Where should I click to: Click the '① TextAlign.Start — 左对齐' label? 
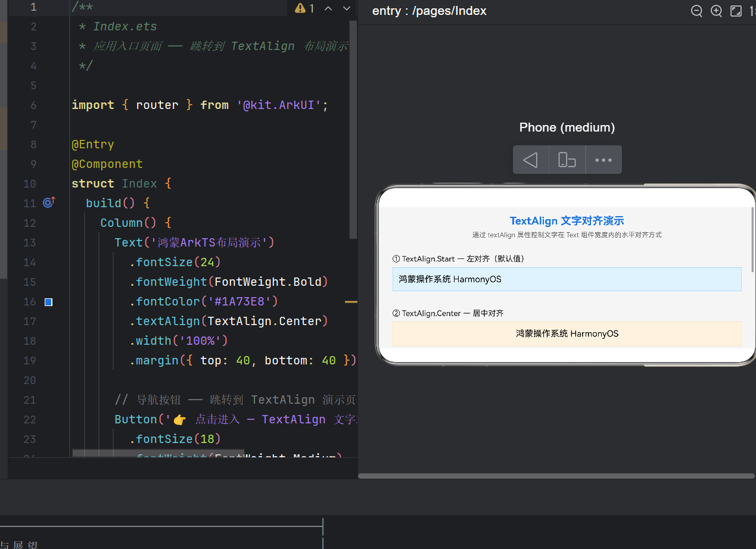pos(459,259)
